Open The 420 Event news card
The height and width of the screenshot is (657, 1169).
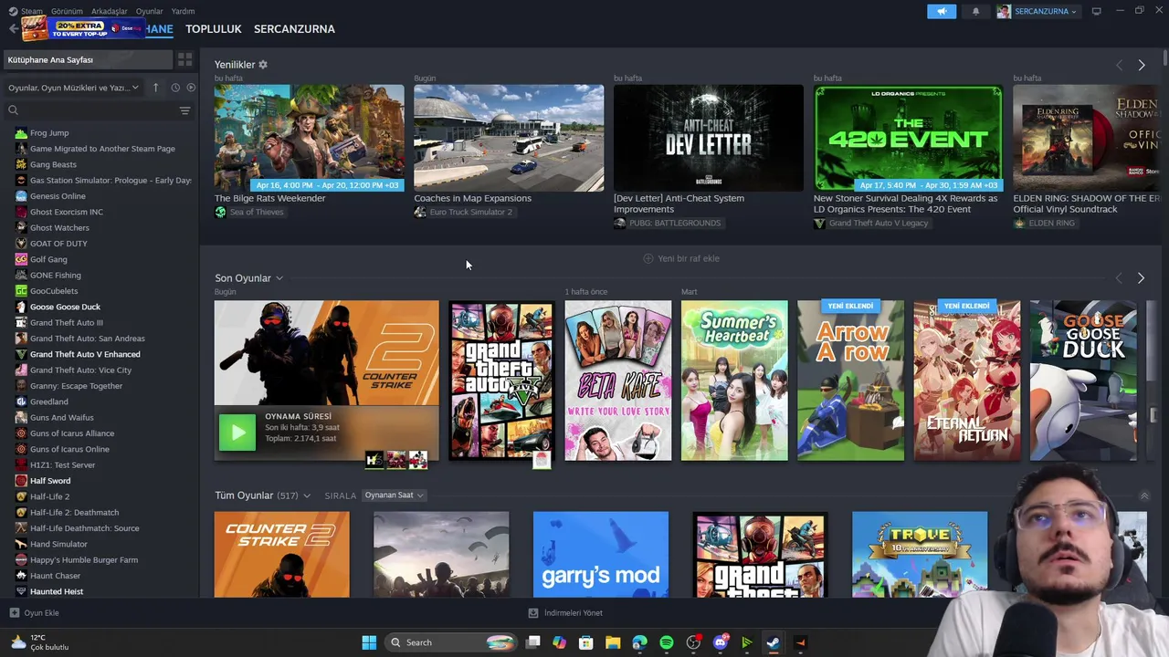[908, 138]
